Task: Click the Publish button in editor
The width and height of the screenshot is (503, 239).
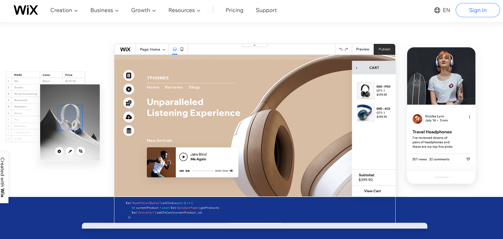Action: tap(384, 49)
